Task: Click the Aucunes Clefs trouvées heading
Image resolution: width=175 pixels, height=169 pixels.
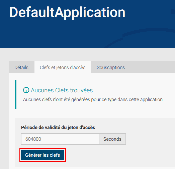Action: [x=62, y=90]
